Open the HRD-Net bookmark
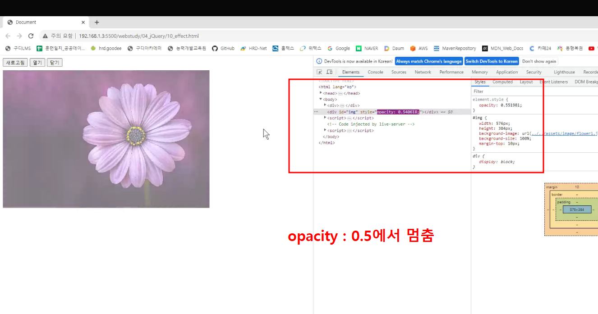This screenshot has width=598, height=314. [x=253, y=48]
